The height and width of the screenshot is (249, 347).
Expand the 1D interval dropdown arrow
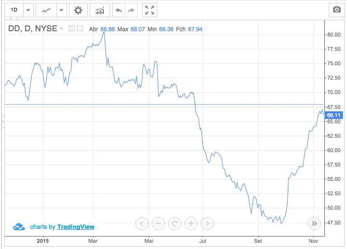pyautogui.click(x=28, y=10)
